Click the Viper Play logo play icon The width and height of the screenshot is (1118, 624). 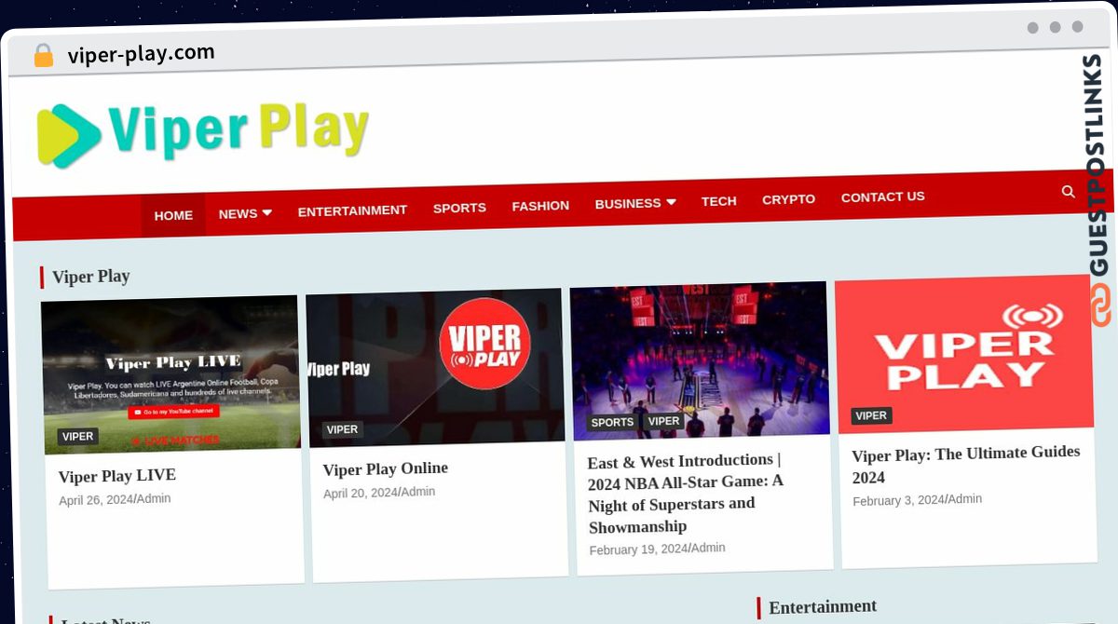pos(68,136)
